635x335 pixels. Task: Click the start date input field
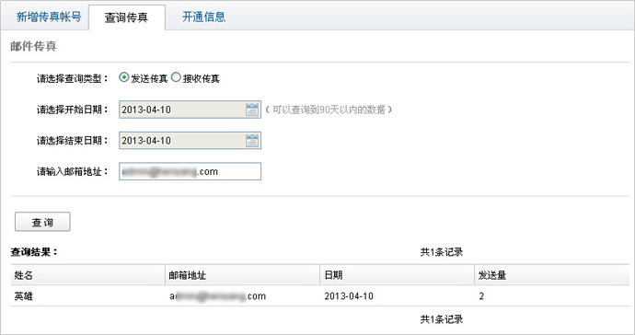[x=190, y=110]
